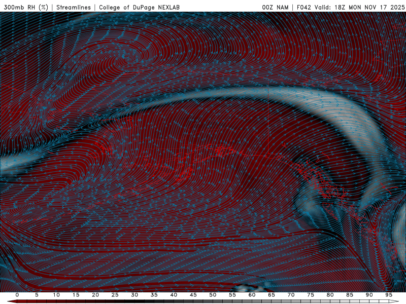Click the colorbar label "70"

click(291, 295)
